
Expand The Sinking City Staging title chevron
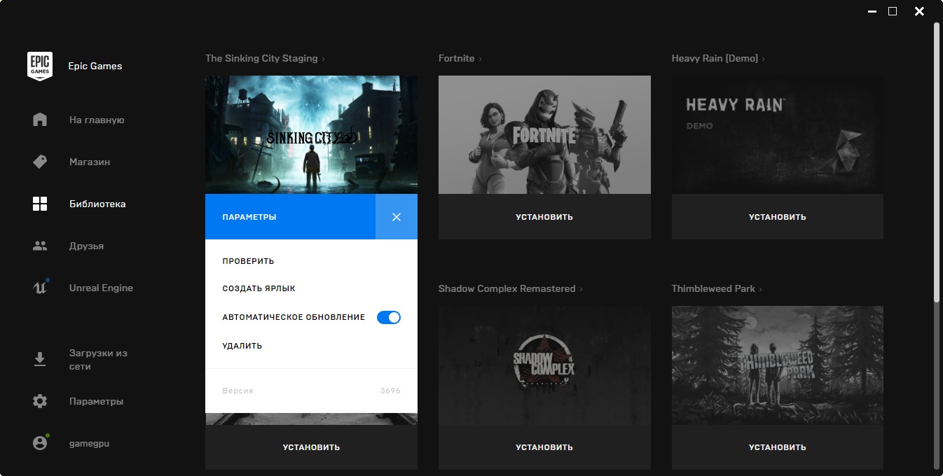(x=323, y=59)
